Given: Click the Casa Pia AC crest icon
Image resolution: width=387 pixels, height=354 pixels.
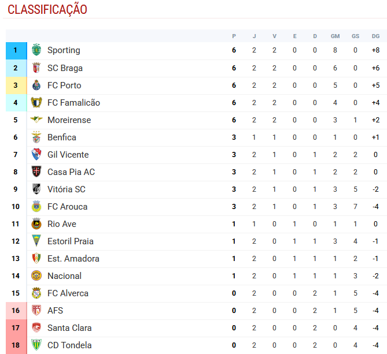Looking at the screenshot, I should click(36, 172).
